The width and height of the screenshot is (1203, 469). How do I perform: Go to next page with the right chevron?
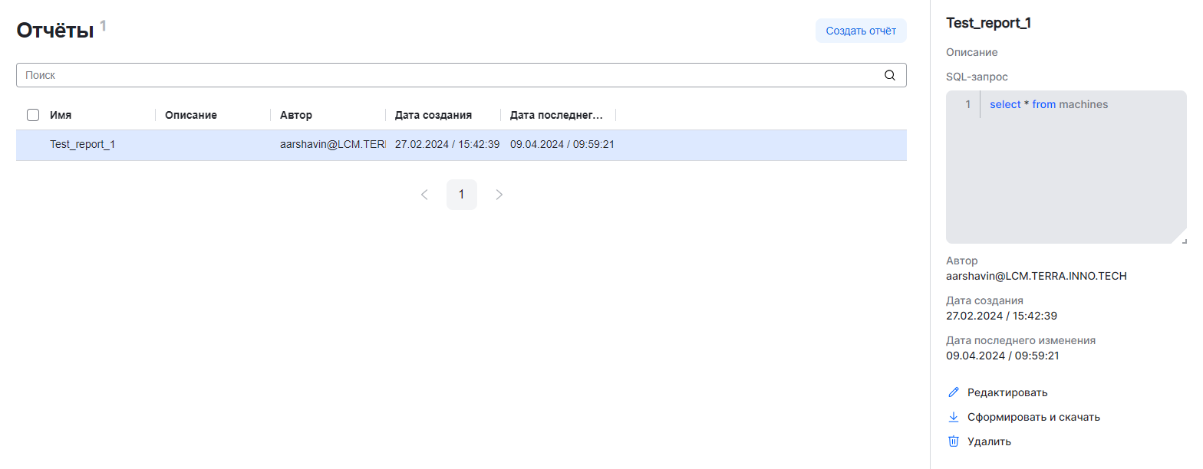click(499, 195)
